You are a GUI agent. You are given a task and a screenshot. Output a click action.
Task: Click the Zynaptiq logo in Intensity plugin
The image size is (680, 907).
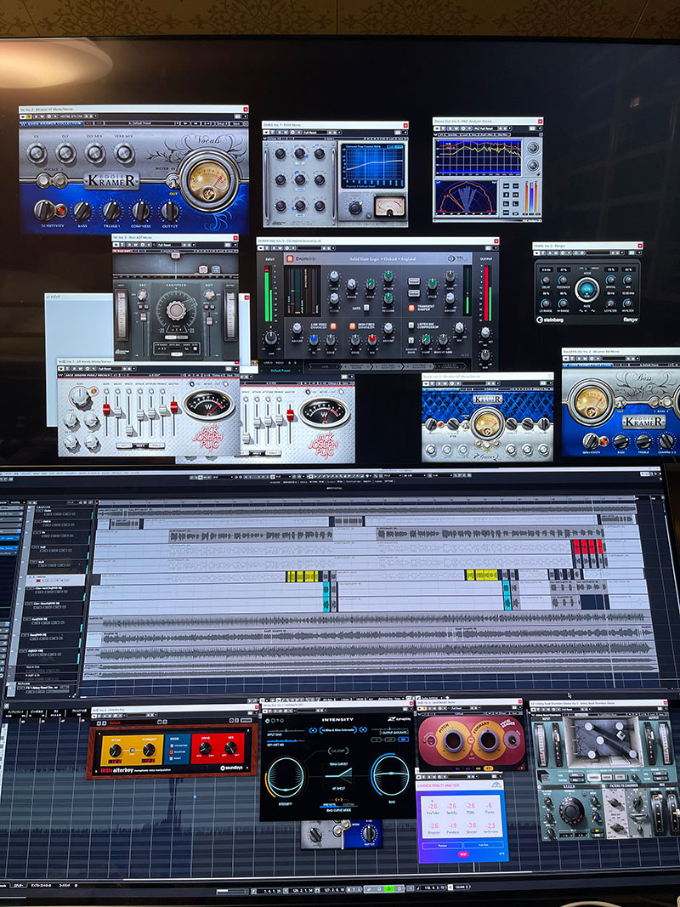coord(400,719)
